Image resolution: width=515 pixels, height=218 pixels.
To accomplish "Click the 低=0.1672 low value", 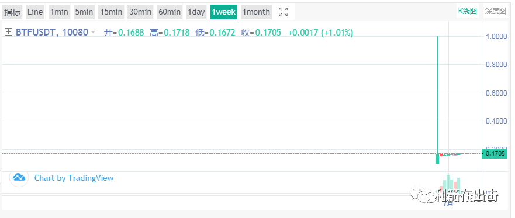I will pyautogui.click(x=216, y=33).
